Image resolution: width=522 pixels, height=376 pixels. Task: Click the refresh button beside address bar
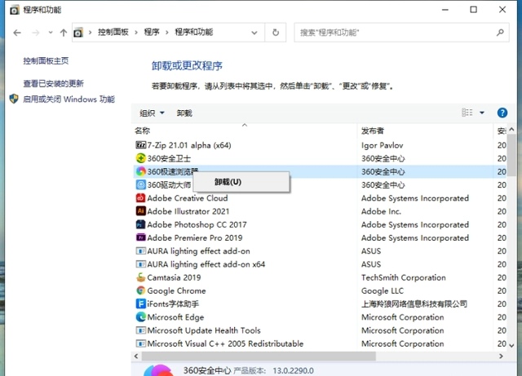click(276, 33)
